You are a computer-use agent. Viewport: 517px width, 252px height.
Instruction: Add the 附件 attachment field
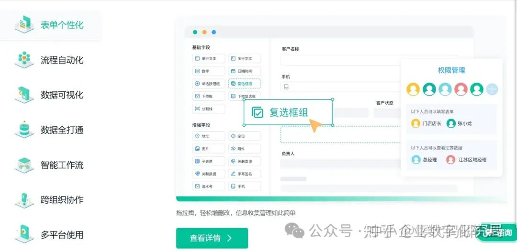pyautogui.click(x=244, y=149)
